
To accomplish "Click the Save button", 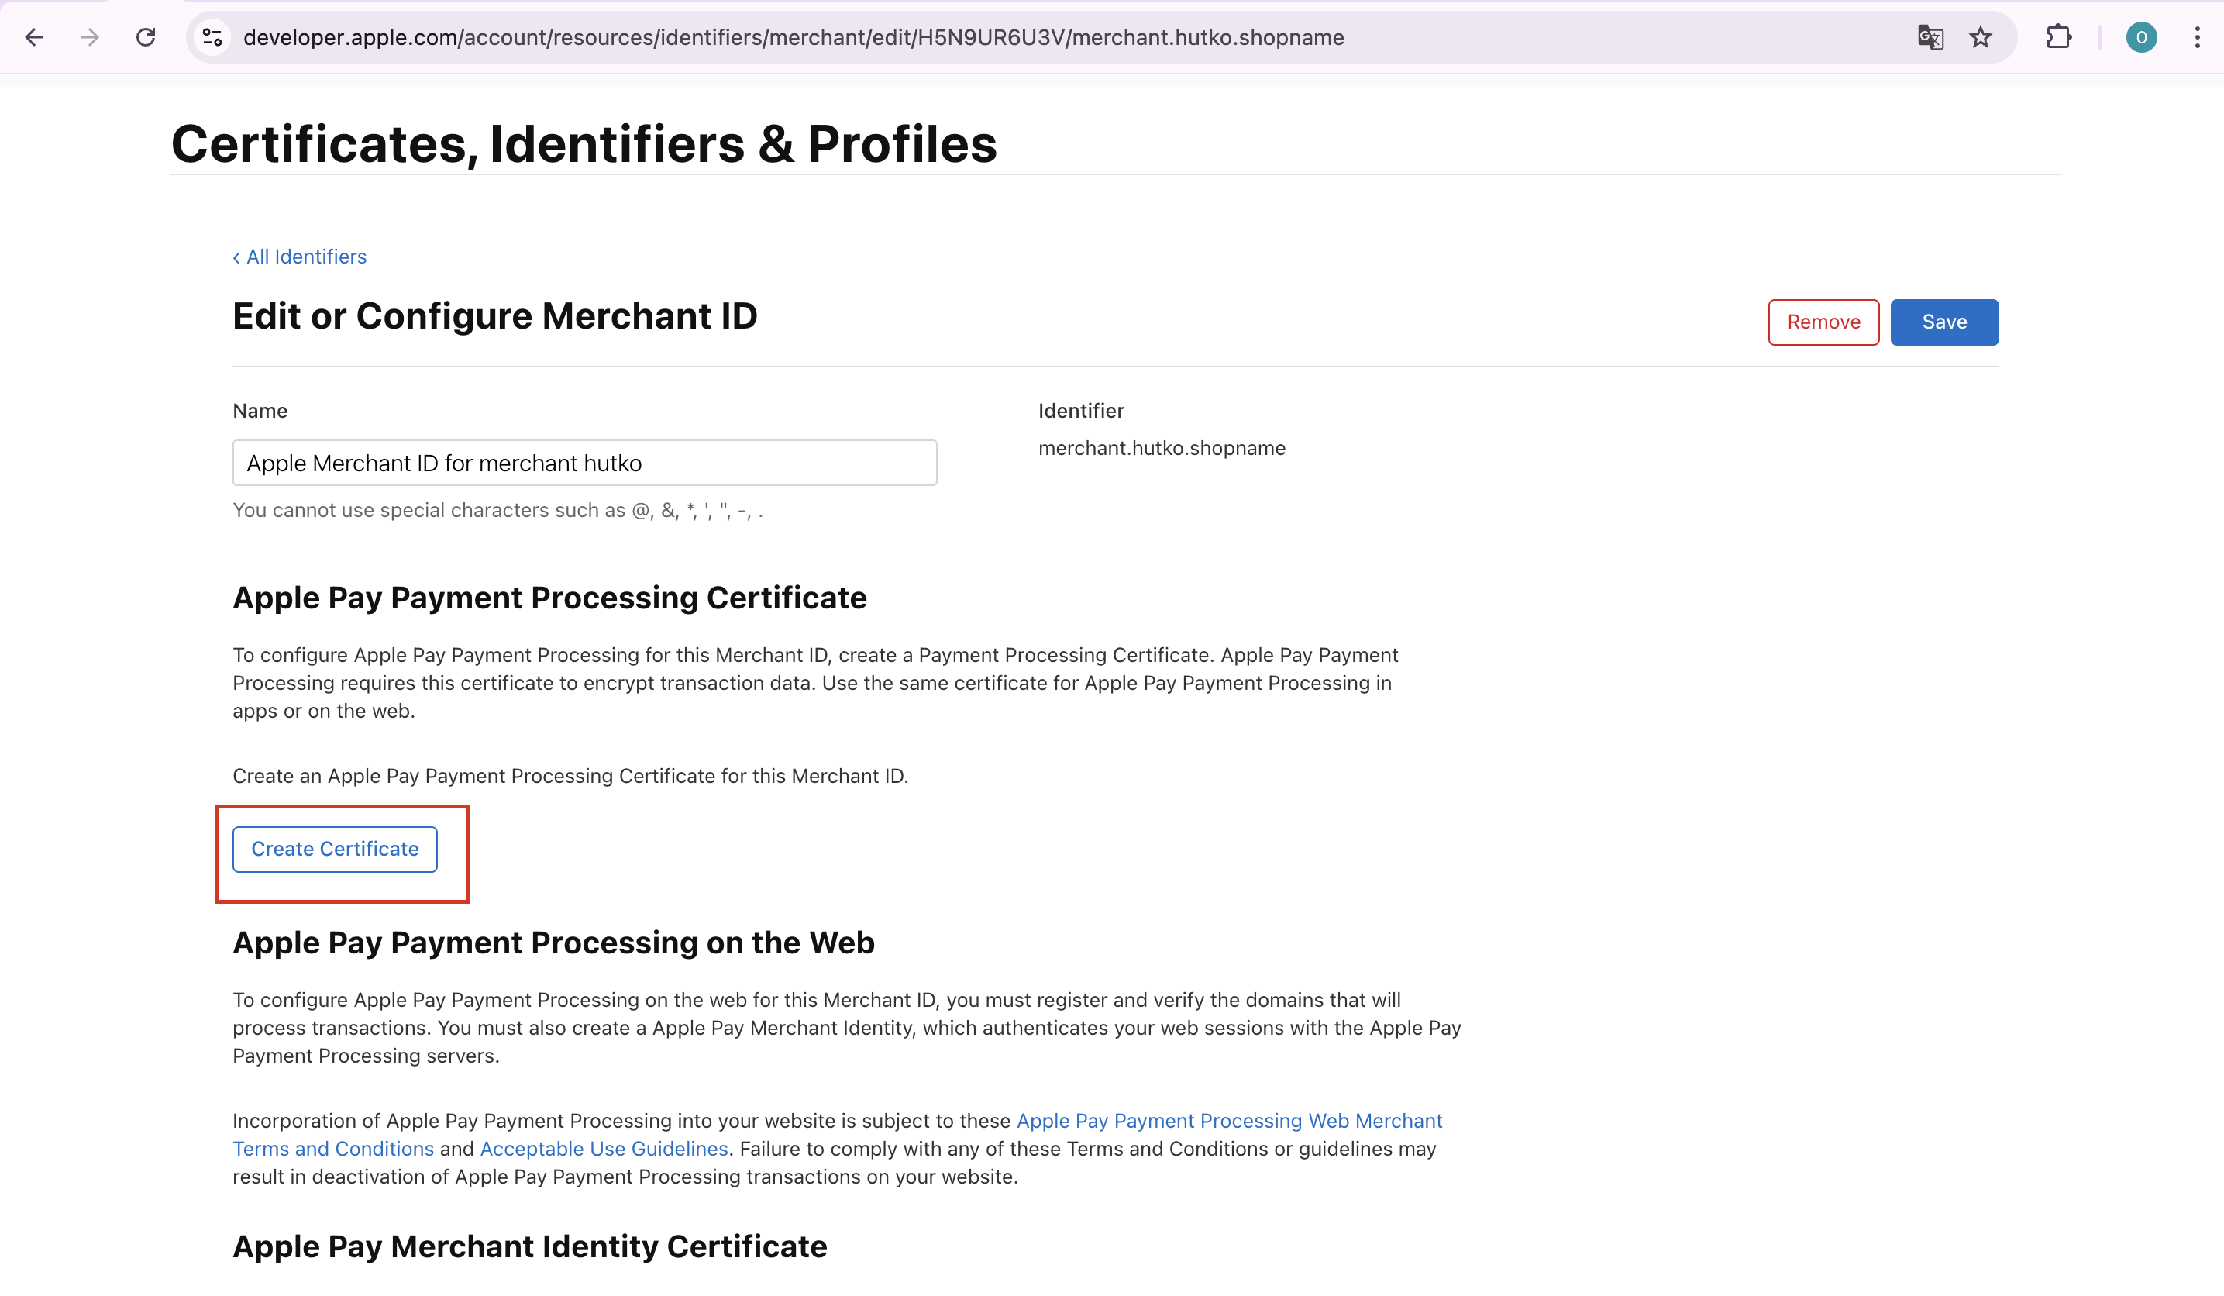I will pyautogui.click(x=1944, y=322).
